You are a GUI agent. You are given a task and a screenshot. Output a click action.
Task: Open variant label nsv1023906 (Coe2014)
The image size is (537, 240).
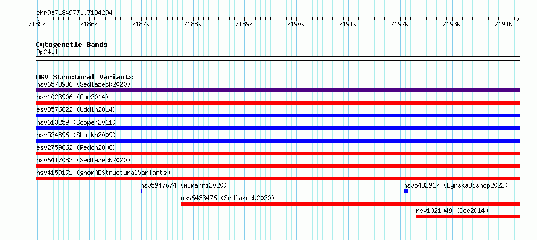pos(72,97)
